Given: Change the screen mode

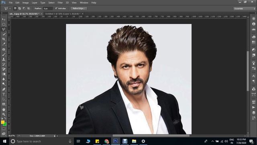Looking at the screenshot, I should point(4,134).
